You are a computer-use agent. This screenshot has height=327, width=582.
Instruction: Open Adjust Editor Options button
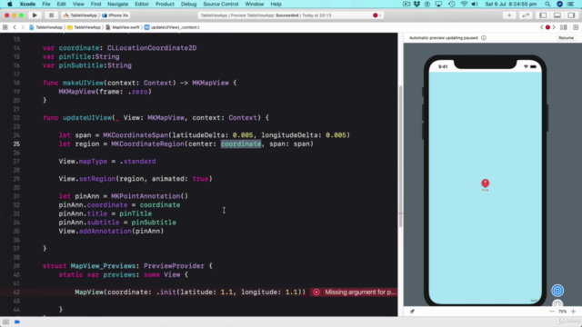coord(564,27)
